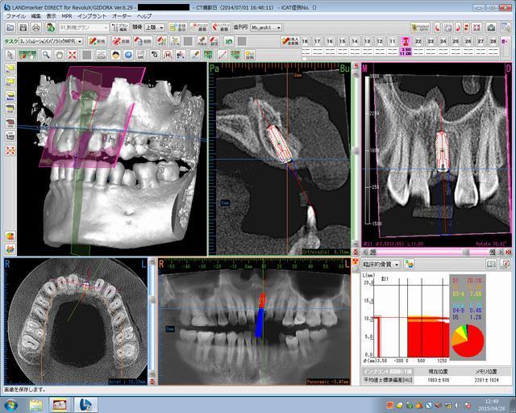Click the orthoradial view vertical scrollbar
The height and width of the screenshot is (413, 516).
tap(355, 159)
